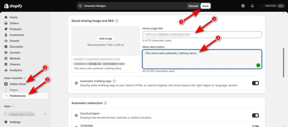The image size is (288, 127).
Task: Click "Displays the storefront that matches" description
Action: click(116, 118)
